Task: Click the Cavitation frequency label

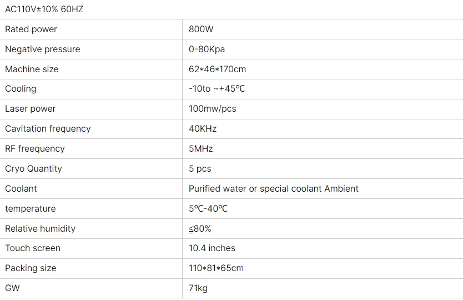Action: point(48,129)
